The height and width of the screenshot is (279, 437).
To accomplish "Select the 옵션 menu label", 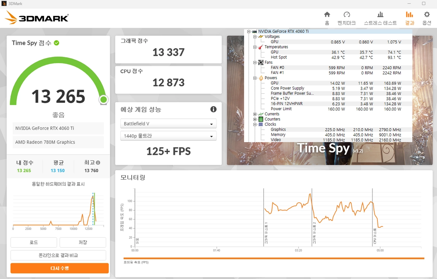I will click(x=427, y=23).
